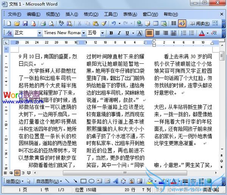Open the 插入(I) menu
This screenshot has width=227, height=195.
click(x=72, y=14)
